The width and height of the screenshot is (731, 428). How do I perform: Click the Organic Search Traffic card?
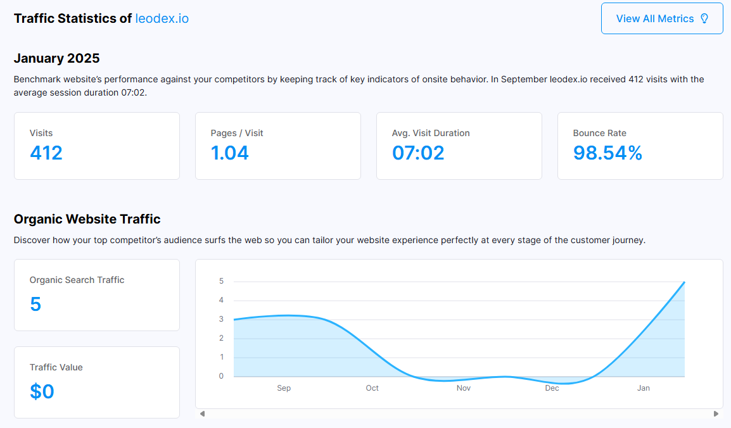(97, 295)
